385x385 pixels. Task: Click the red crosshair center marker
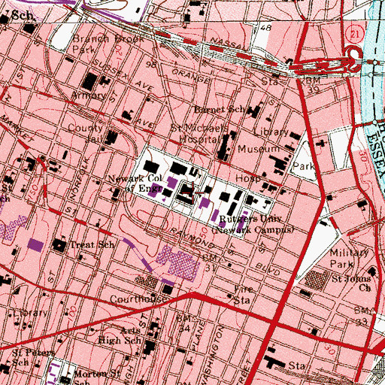tap(192, 192)
